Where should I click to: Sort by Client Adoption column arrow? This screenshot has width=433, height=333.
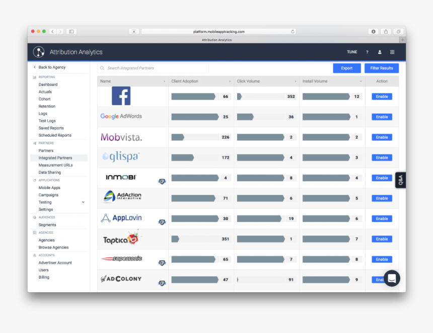[x=230, y=81]
